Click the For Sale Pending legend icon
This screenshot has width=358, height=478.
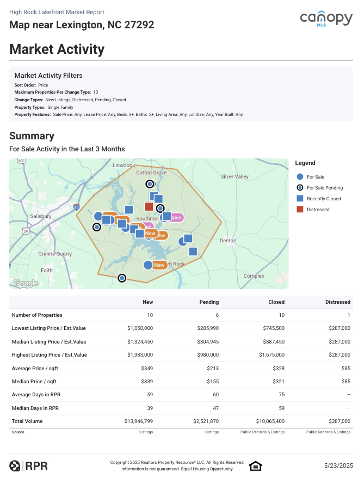coord(300,188)
